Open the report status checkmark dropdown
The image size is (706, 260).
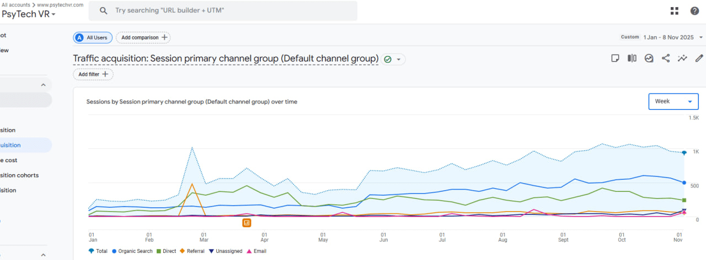(x=393, y=59)
